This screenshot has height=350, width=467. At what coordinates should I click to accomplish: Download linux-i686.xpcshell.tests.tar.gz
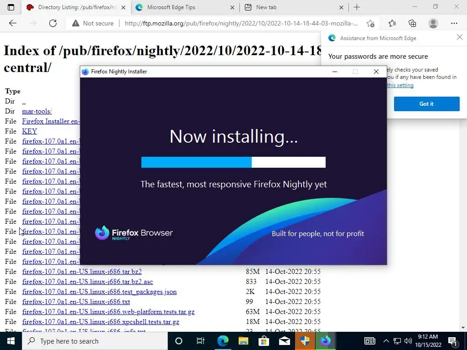click(101, 322)
